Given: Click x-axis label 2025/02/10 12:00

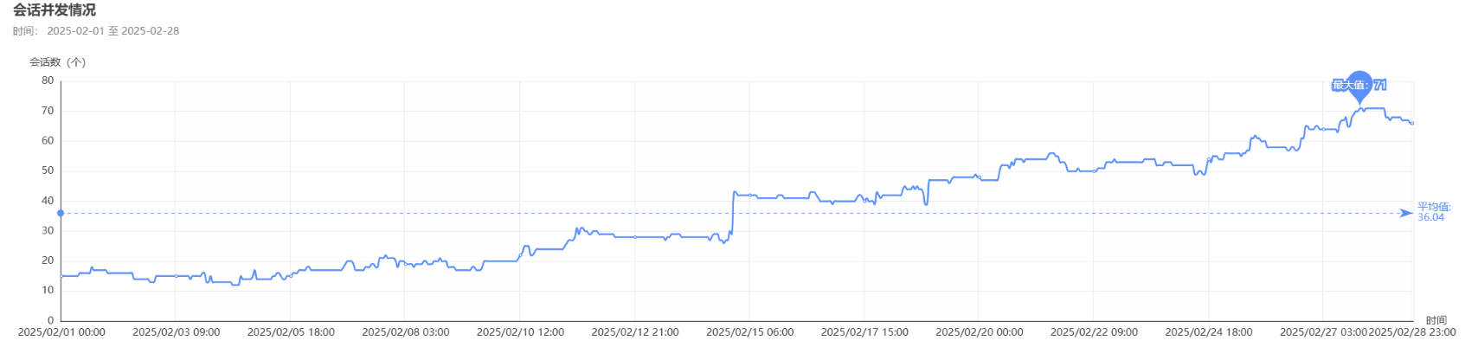Looking at the screenshot, I should click(520, 332).
